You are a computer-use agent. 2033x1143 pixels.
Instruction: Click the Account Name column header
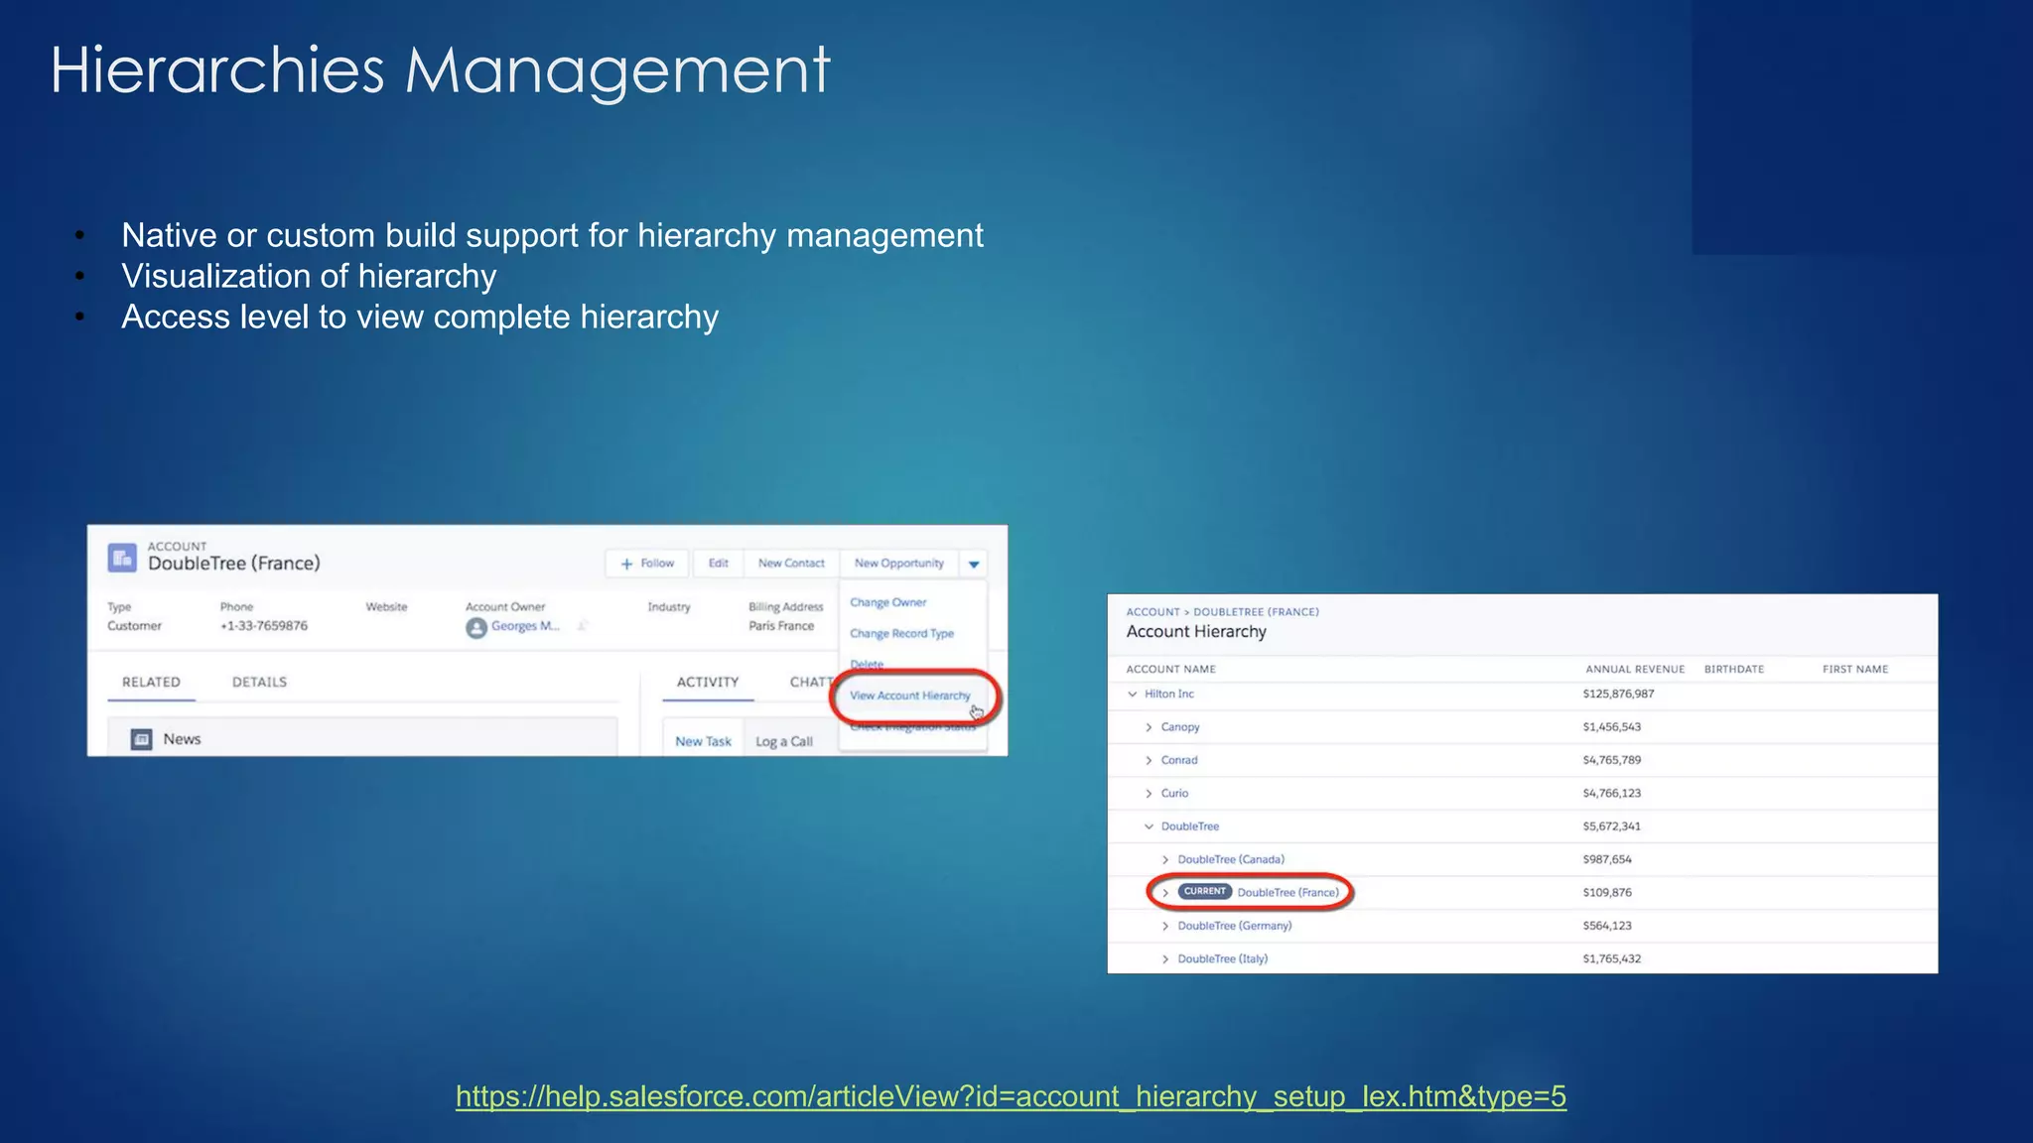(x=1170, y=670)
